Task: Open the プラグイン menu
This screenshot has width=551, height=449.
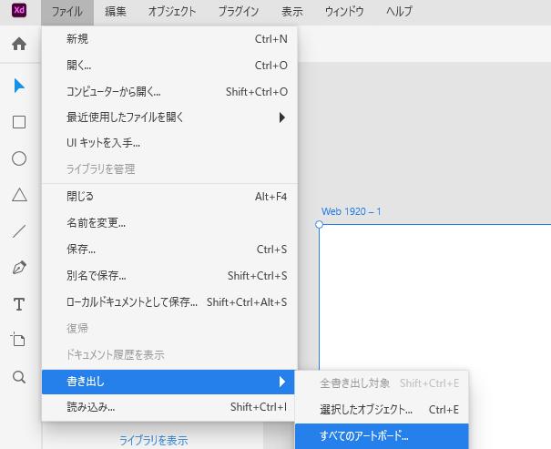Action: [238, 12]
